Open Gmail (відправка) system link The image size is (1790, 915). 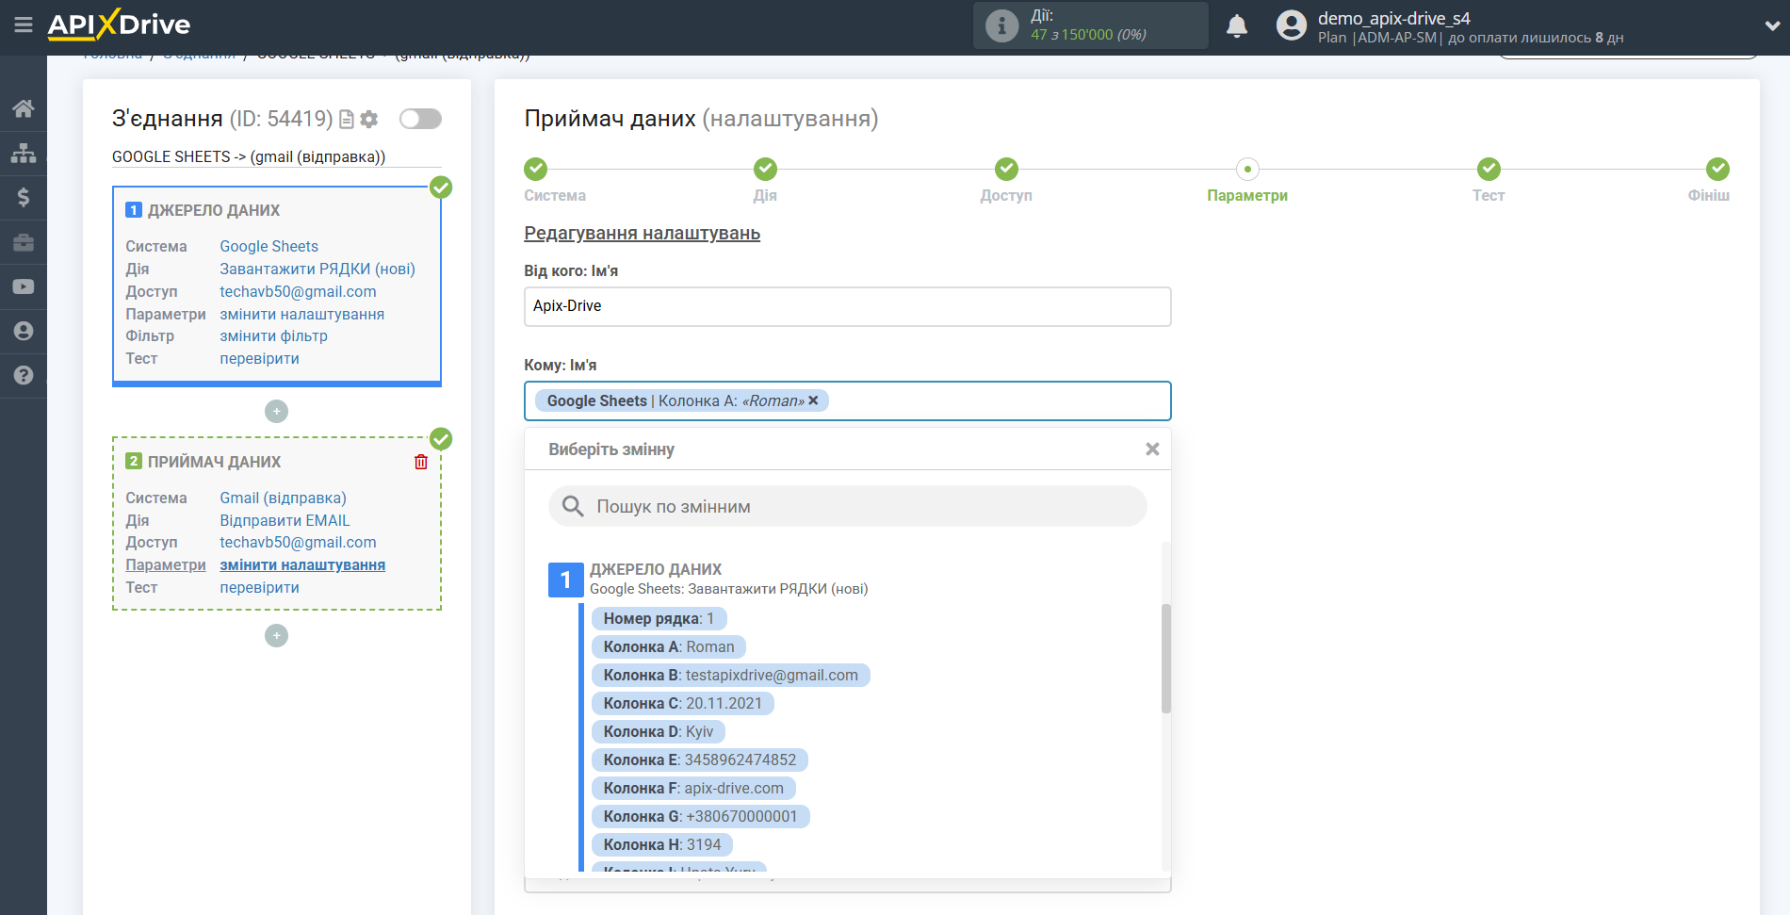click(x=283, y=498)
